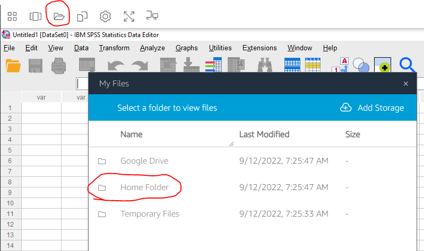
Task: Click the settings gear icon in top bar
Action: pos(105,16)
